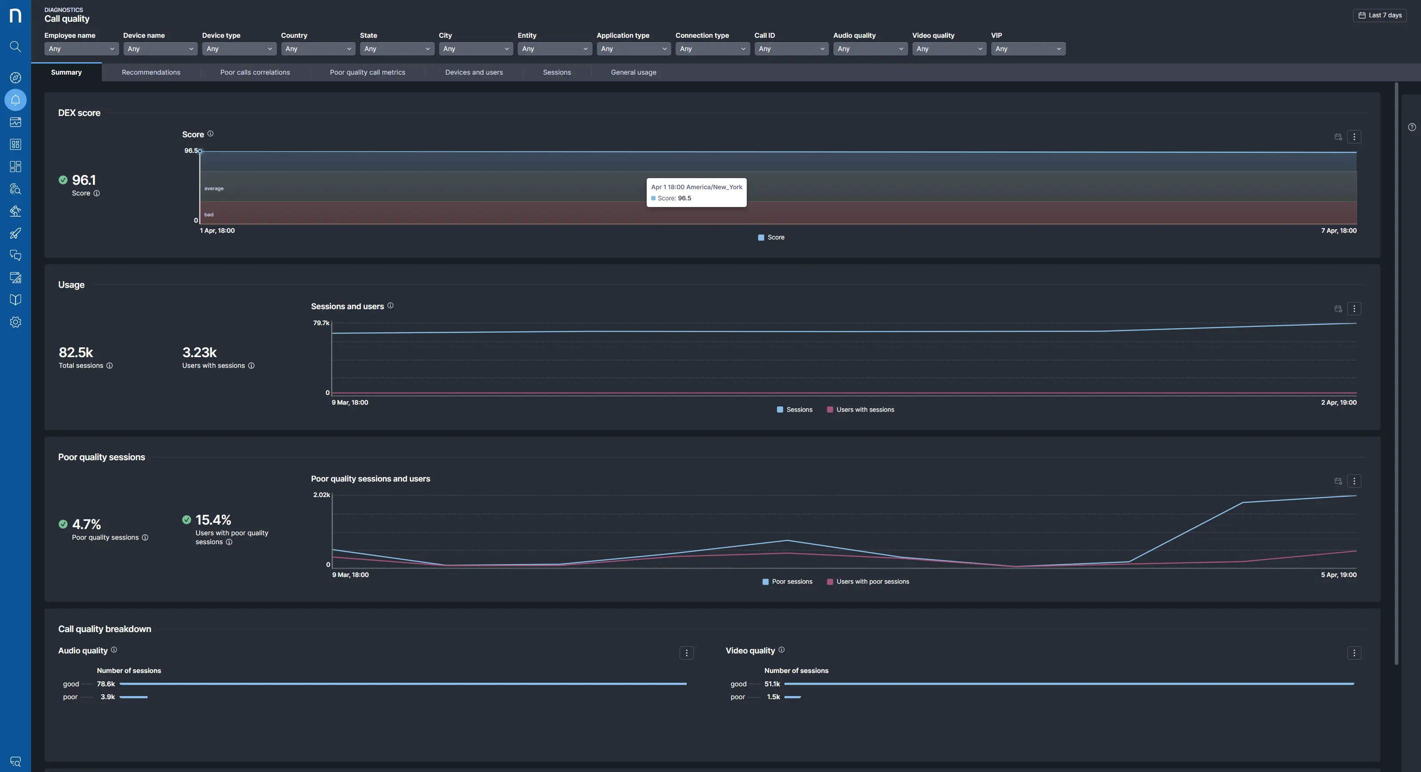The image size is (1421, 772).
Task: Expand the Device type filter dropdown
Action: point(239,49)
